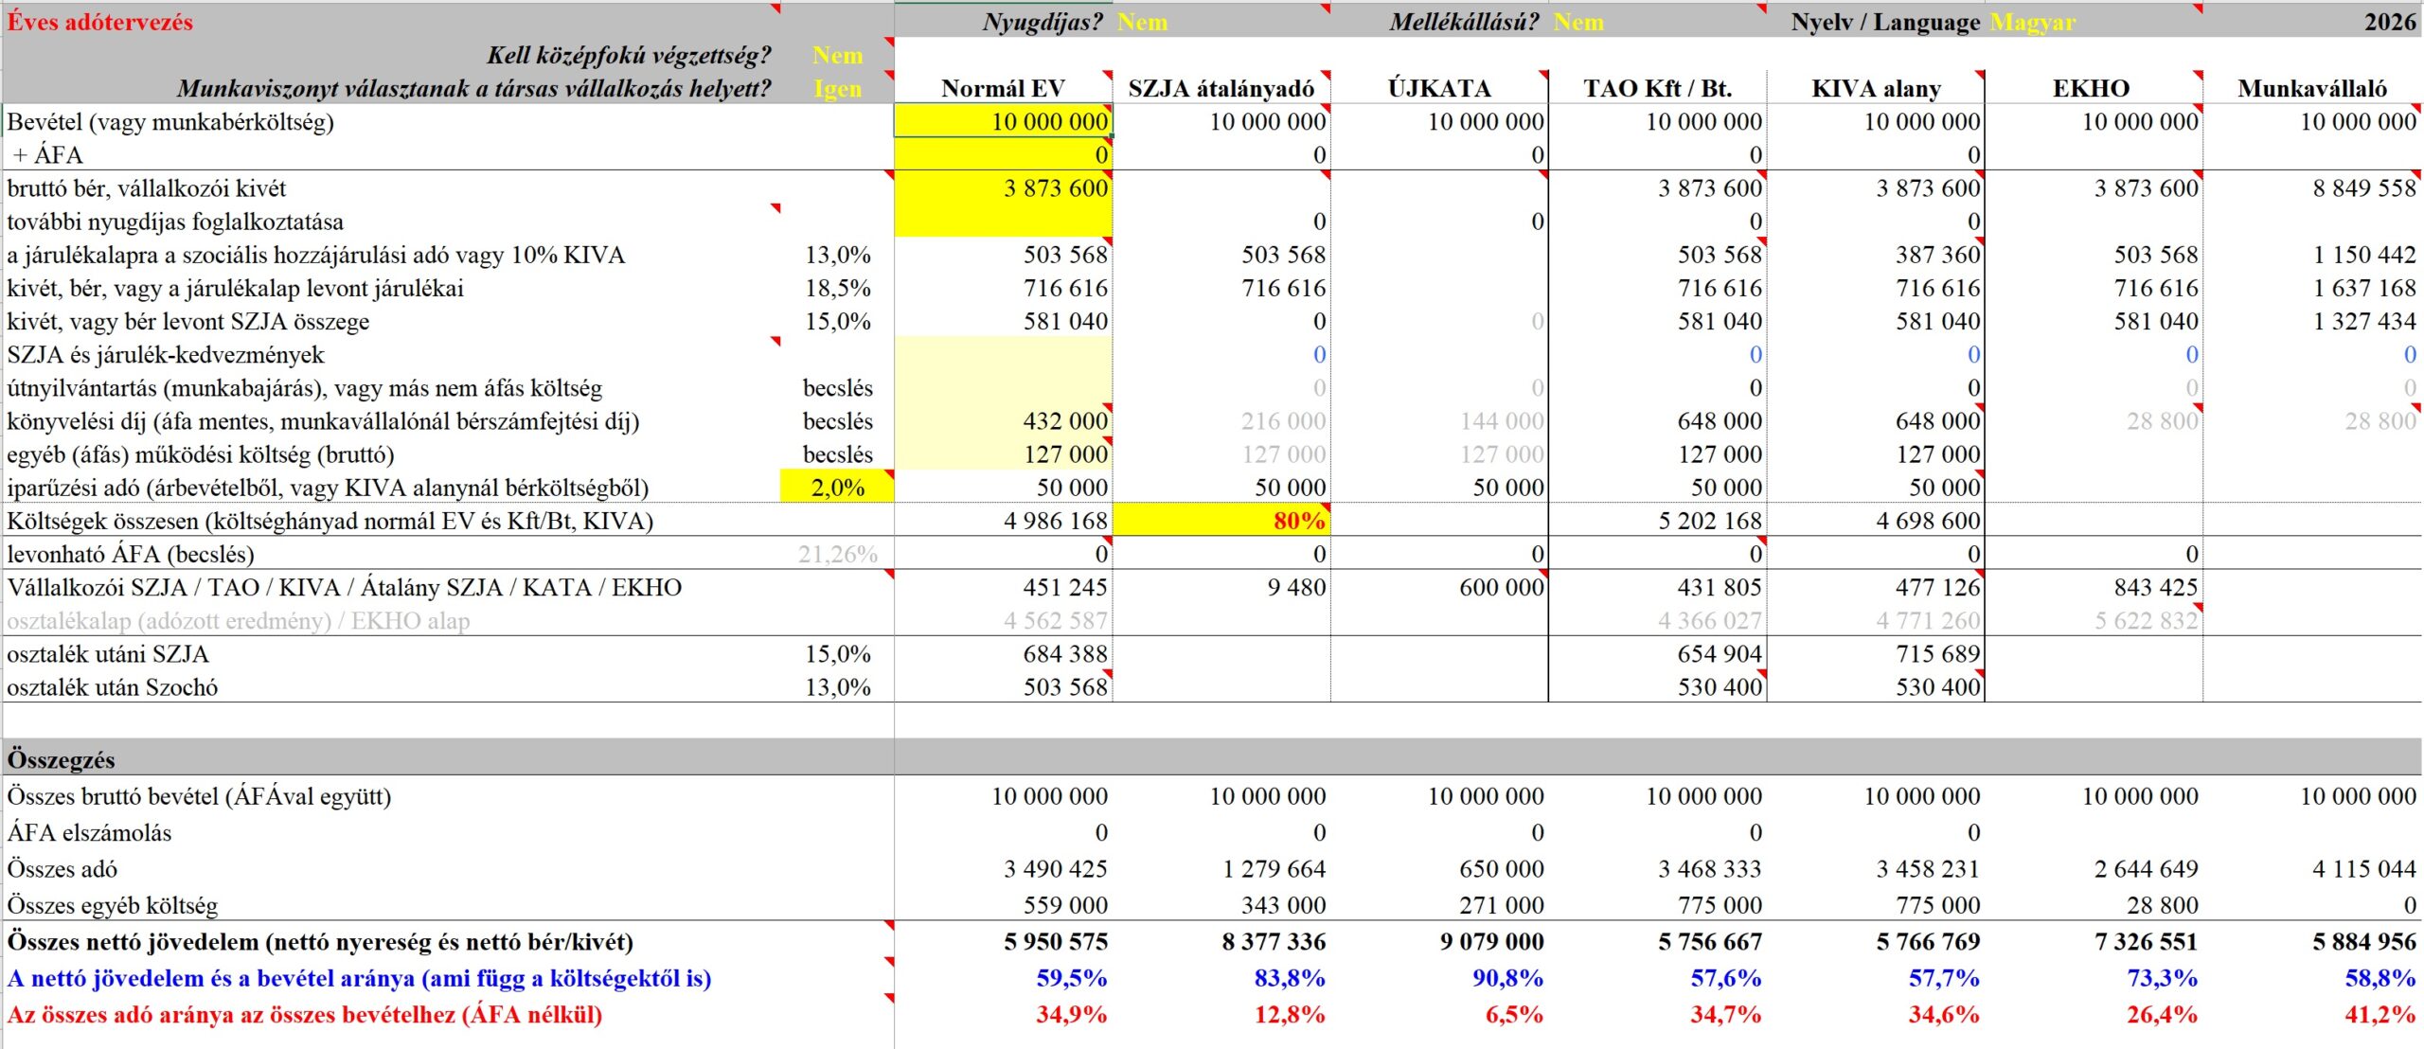Toggle the 'Kell középfokú végzettség?' Nem cell
2424x1049 pixels.
pyautogui.click(x=837, y=55)
